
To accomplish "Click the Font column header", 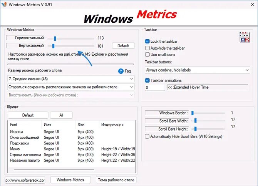I will 25,125.
